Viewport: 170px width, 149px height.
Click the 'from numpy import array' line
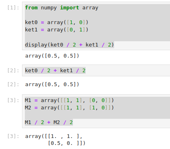coord(62,8)
